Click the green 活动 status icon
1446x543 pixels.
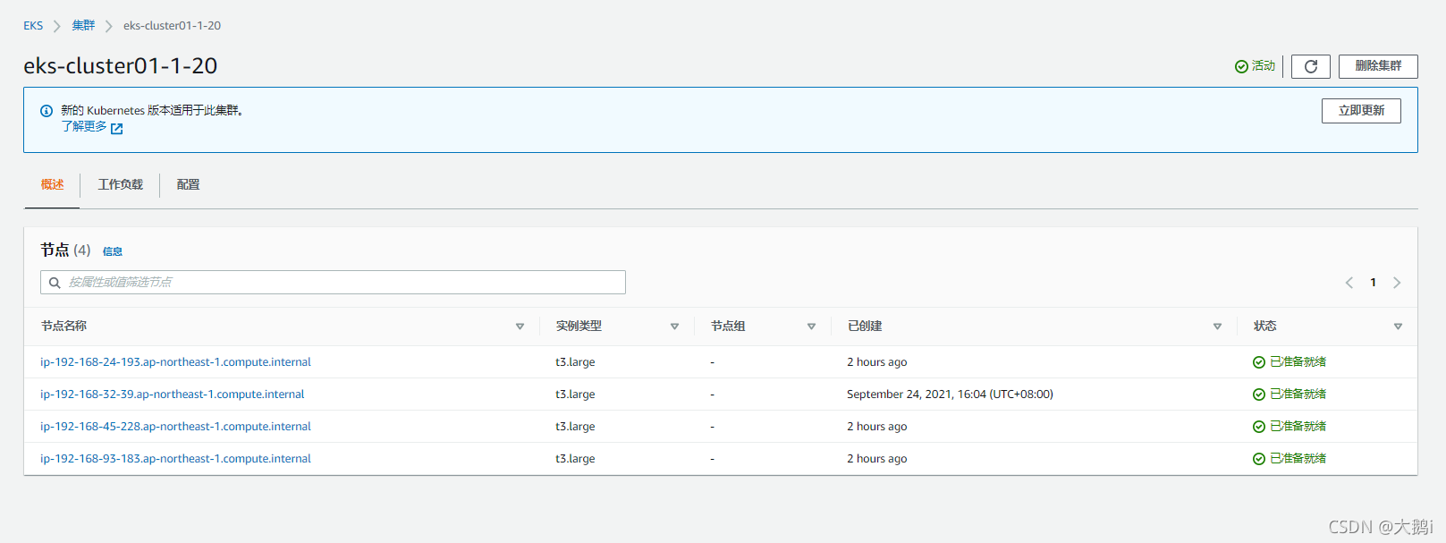pos(1241,66)
